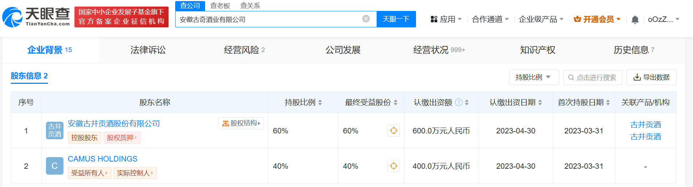Click the government fund banner badge

(122, 17)
